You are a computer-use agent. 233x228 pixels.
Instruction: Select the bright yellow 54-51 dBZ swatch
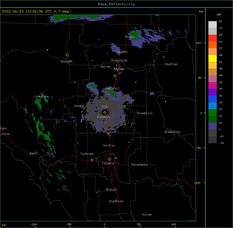tap(212, 58)
